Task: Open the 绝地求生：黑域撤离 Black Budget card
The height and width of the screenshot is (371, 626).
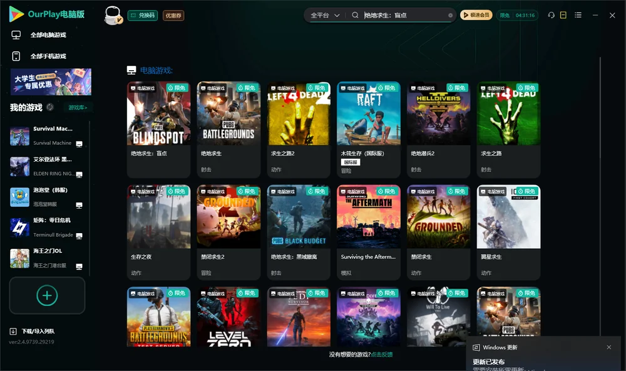Action: (299, 233)
